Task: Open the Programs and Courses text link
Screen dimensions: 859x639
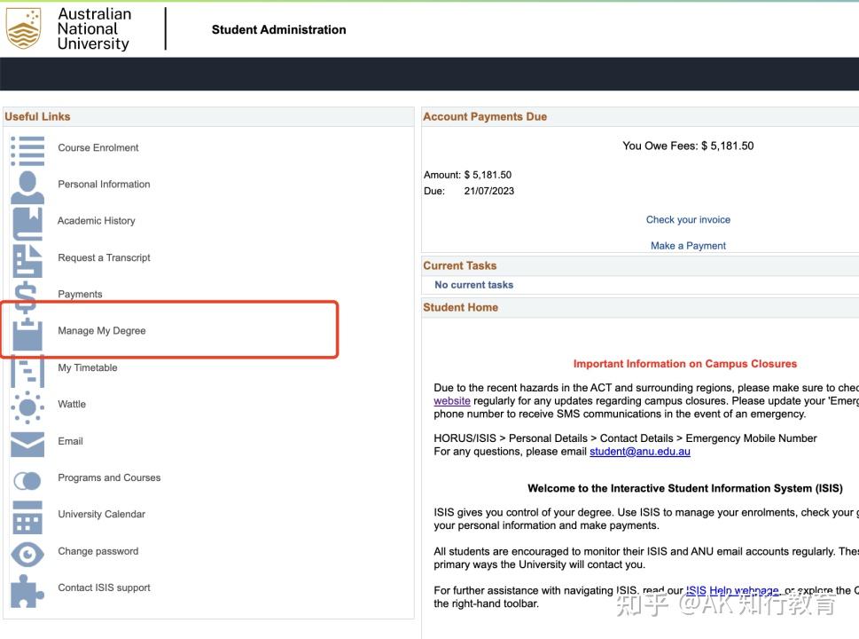Action: point(109,477)
